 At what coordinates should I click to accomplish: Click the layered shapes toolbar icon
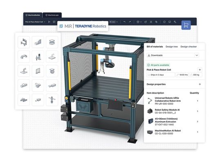point(156,22)
